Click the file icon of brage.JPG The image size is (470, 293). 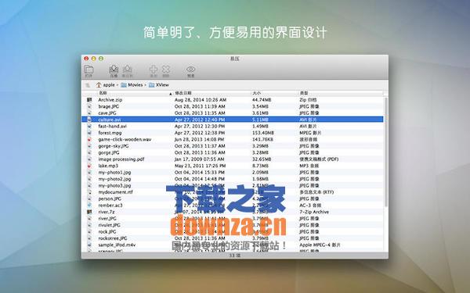tap(89, 106)
